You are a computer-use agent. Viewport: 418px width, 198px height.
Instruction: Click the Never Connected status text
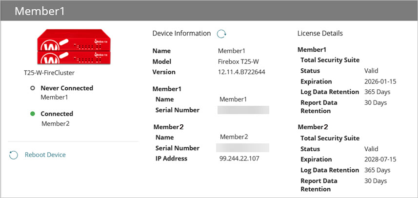[x=67, y=88]
